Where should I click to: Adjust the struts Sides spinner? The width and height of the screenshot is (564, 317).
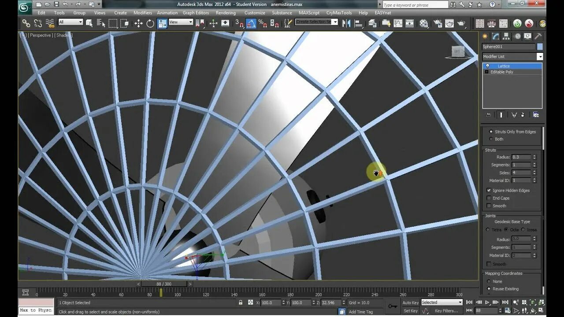(x=534, y=173)
